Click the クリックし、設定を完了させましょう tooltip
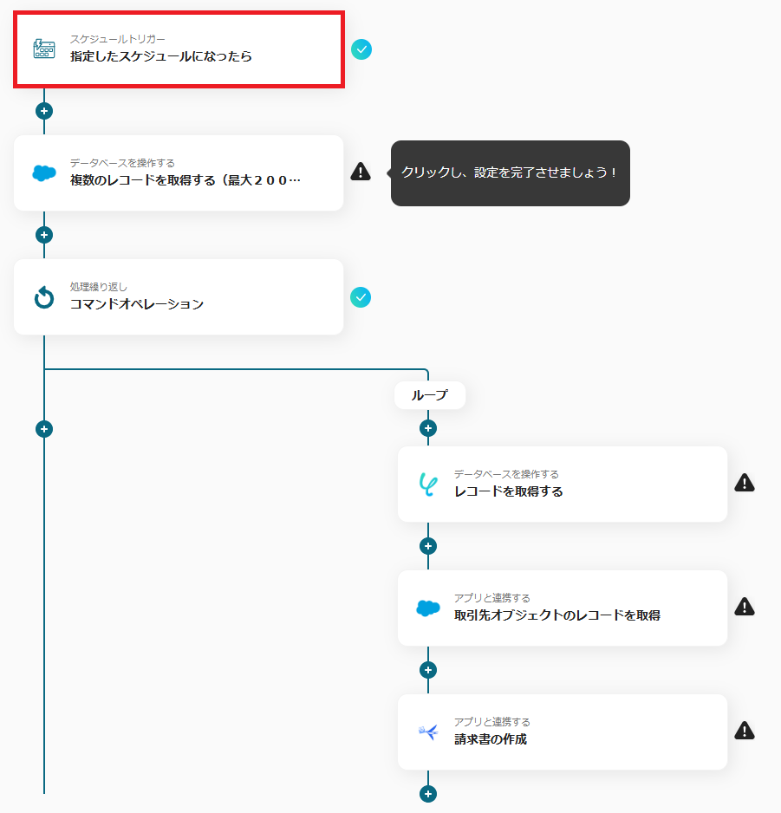Image resolution: width=781 pixels, height=813 pixels. click(511, 172)
